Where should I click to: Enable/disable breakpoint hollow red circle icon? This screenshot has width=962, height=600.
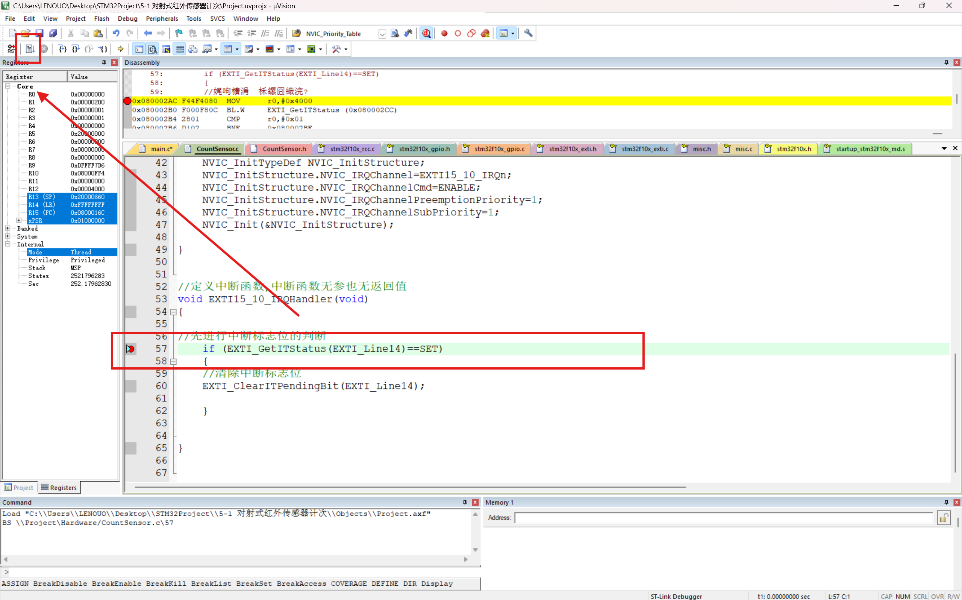[x=458, y=33]
